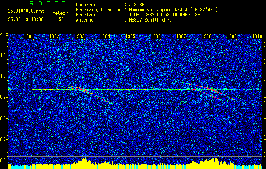Click the 1904 time axis marker

pos(105,36)
